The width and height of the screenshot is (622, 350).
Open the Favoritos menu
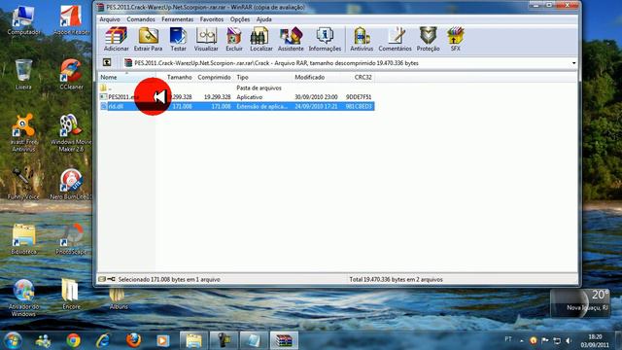pos(212,19)
